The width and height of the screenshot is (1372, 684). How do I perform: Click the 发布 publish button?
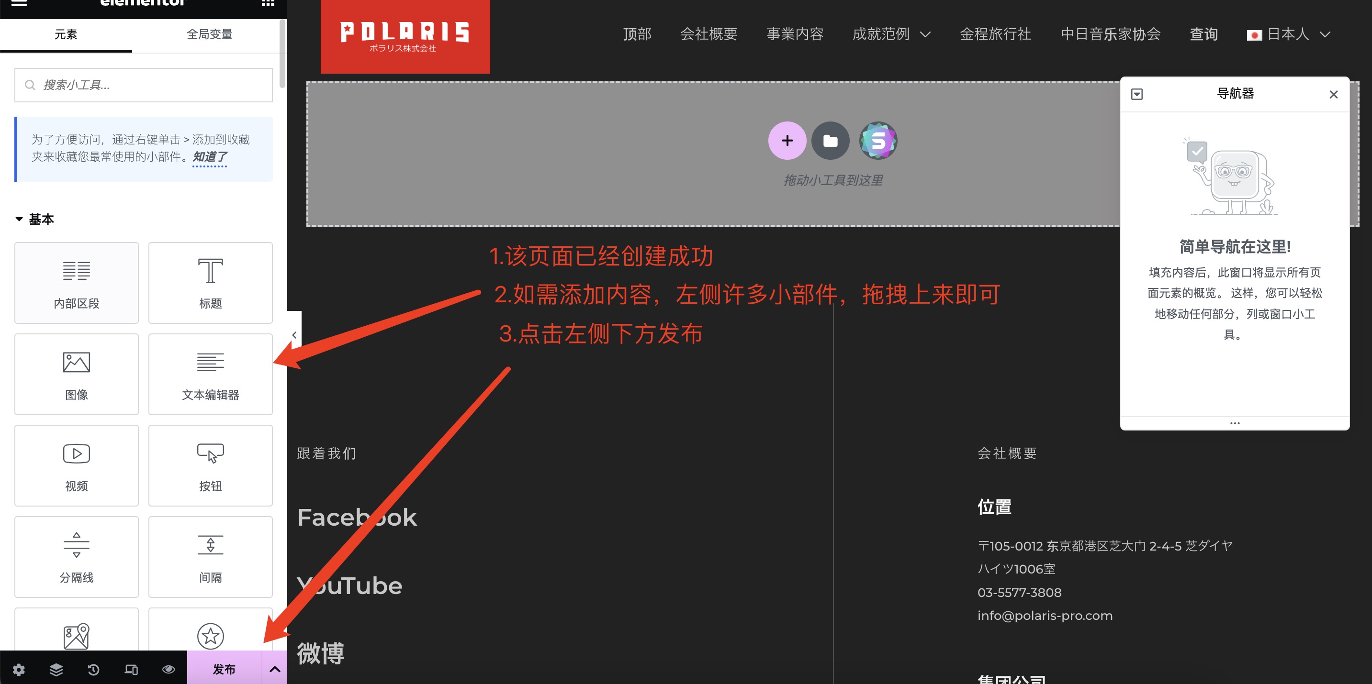[x=224, y=669]
